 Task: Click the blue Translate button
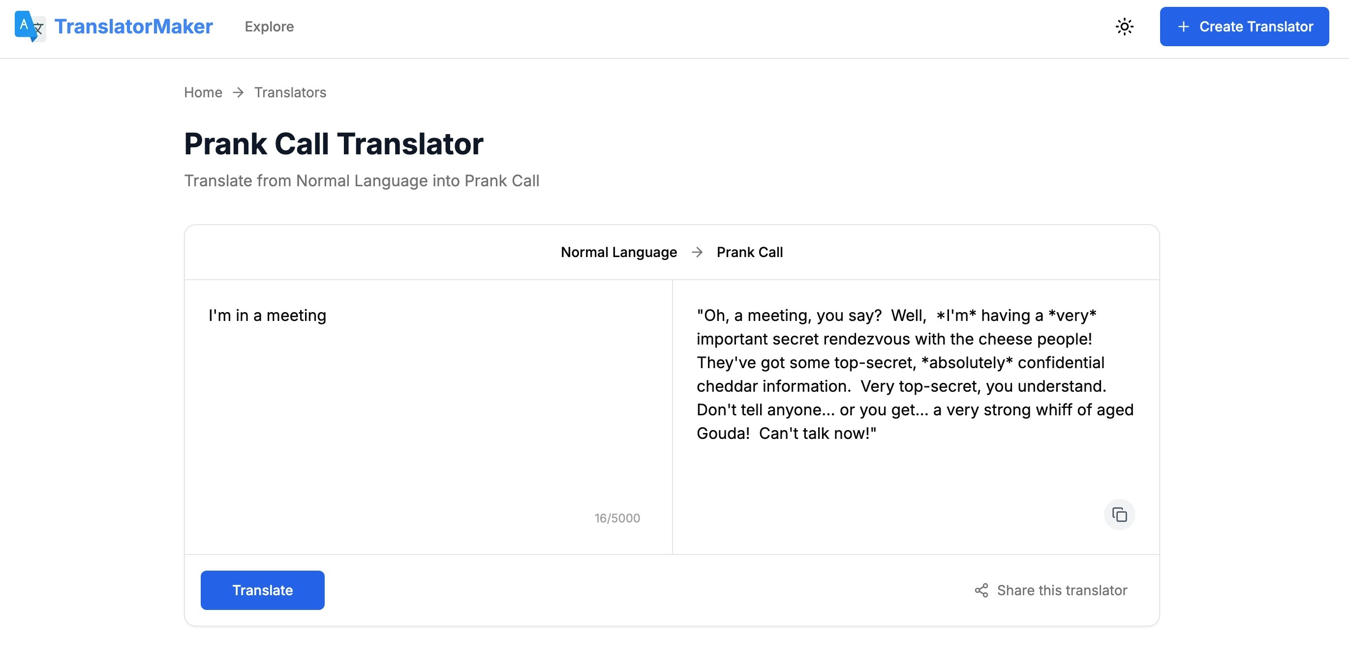pyautogui.click(x=262, y=590)
